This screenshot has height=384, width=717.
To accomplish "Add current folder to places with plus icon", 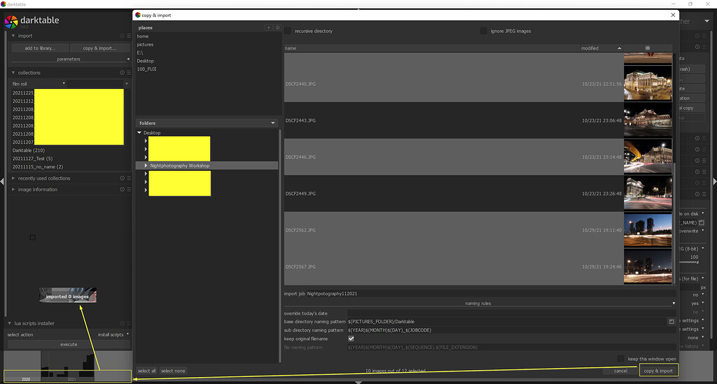I will [269, 27].
